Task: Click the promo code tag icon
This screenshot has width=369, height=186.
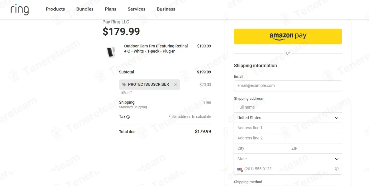Action: click(124, 85)
